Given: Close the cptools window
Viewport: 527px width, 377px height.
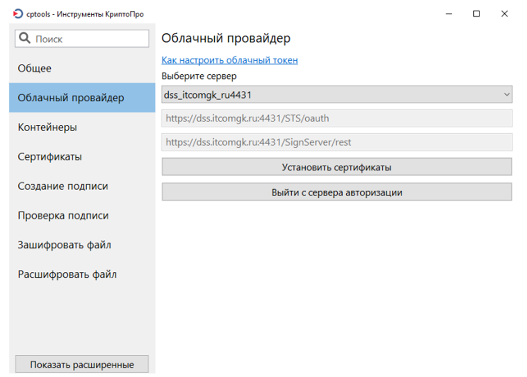Looking at the screenshot, I should [504, 14].
